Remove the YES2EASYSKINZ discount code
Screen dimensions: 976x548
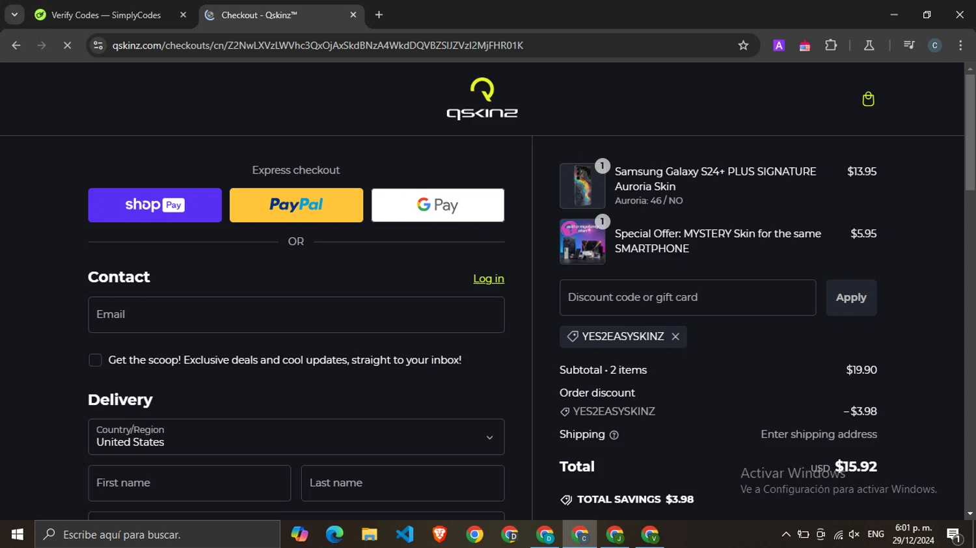click(x=675, y=337)
